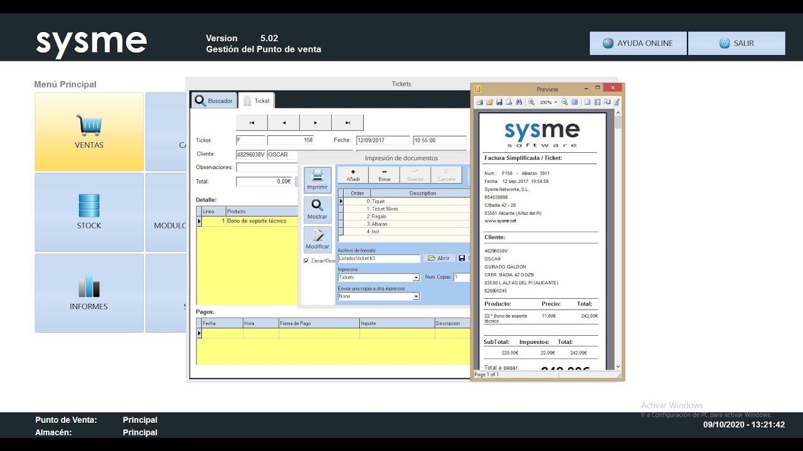Toggle the Cerrar/Close checkbox
The width and height of the screenshot is (803, 451).
tap(306, 261)
